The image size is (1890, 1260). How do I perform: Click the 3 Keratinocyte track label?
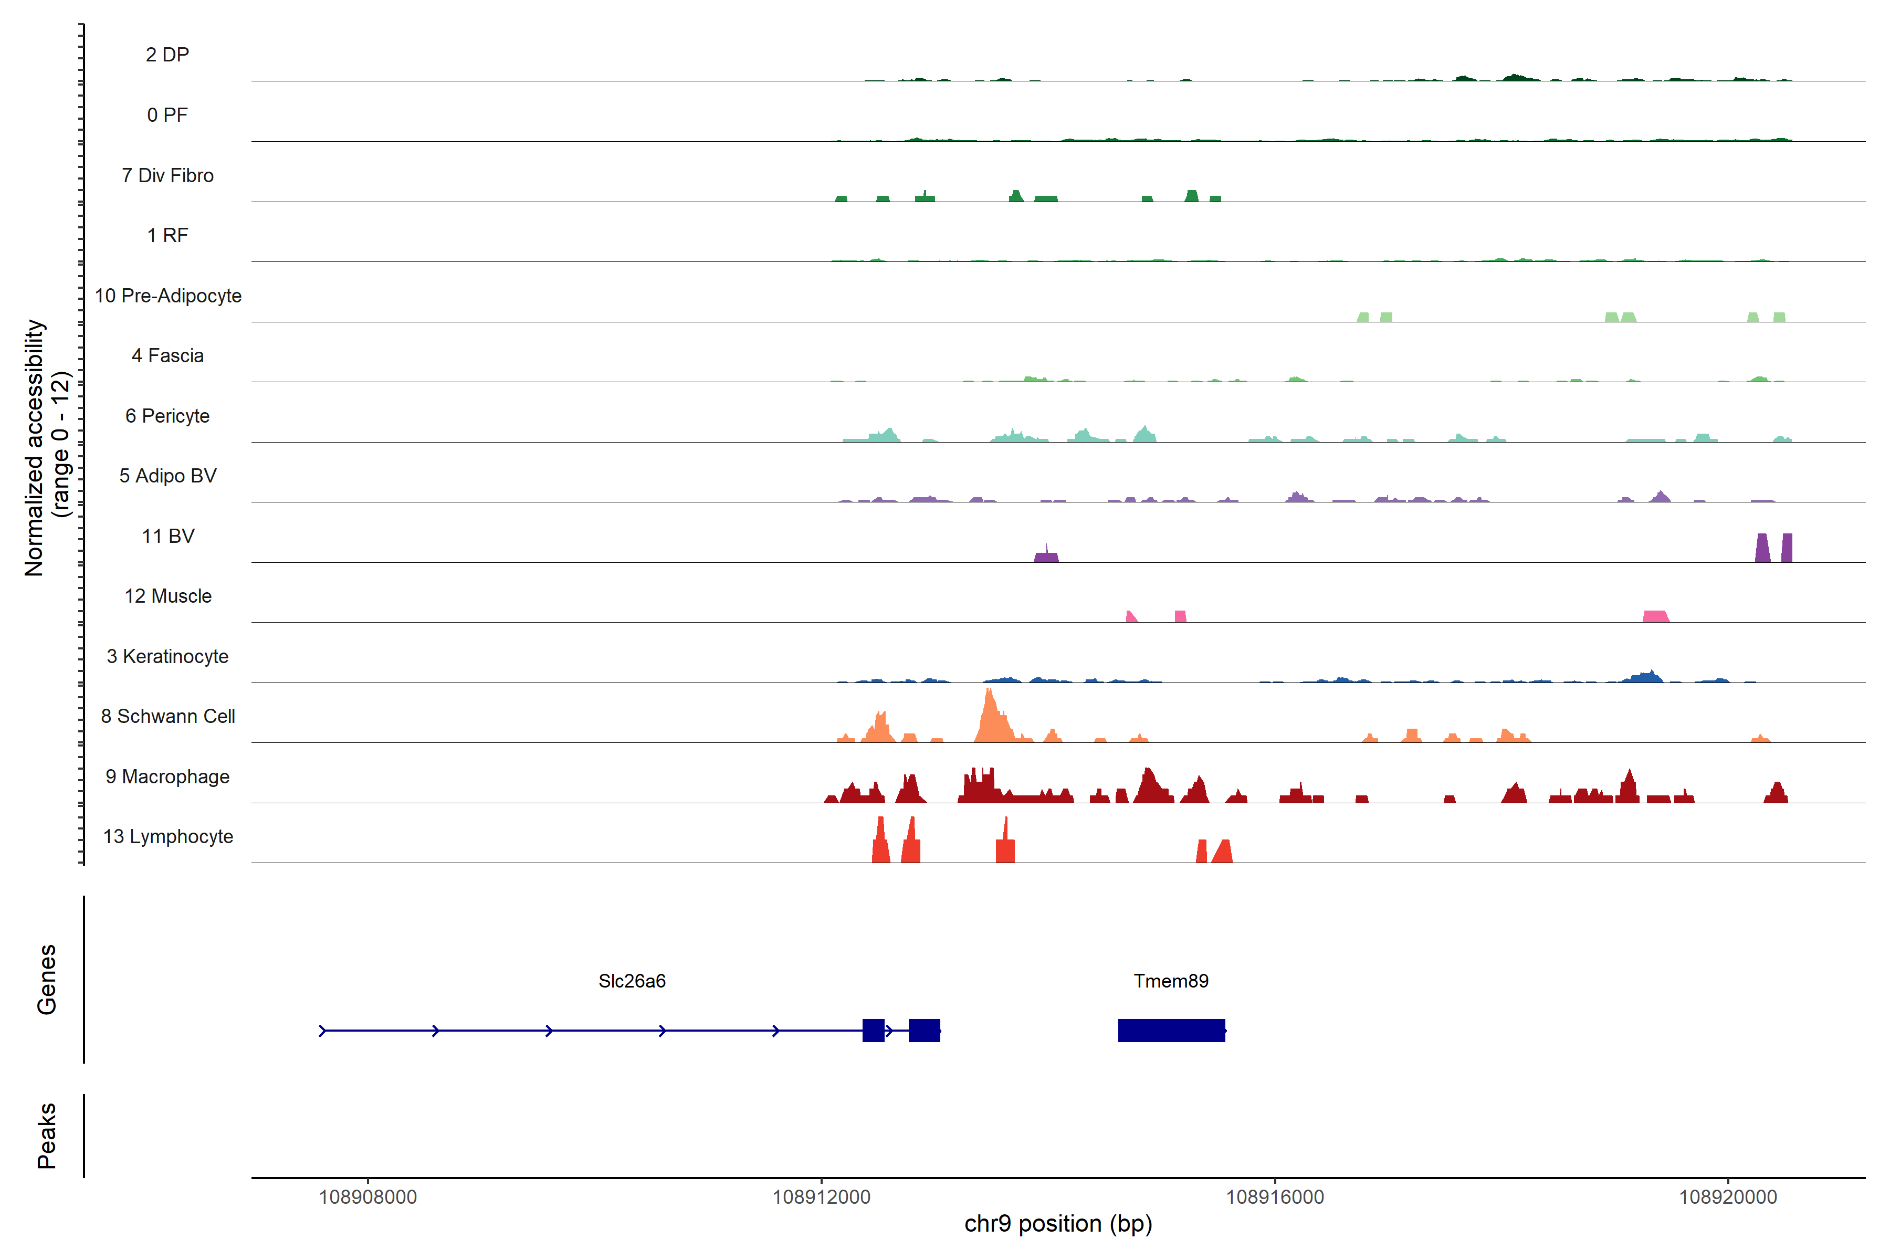point(167,657)
